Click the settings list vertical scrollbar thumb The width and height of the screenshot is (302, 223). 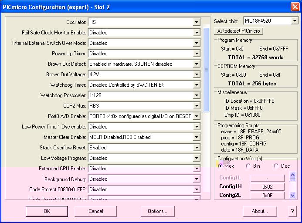[206, 70]
